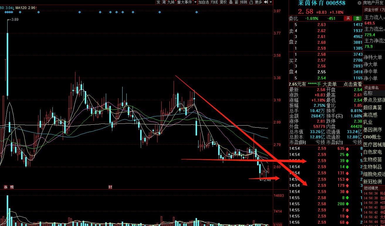Screen dimensions: 385x226
Task: Click the jump-to-end arrow icon
Action: click(266, 2)
